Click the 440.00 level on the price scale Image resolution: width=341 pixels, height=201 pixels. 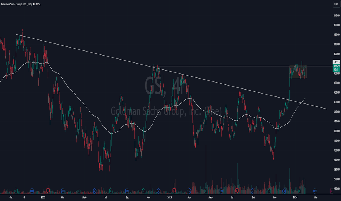tap(336, 16)
